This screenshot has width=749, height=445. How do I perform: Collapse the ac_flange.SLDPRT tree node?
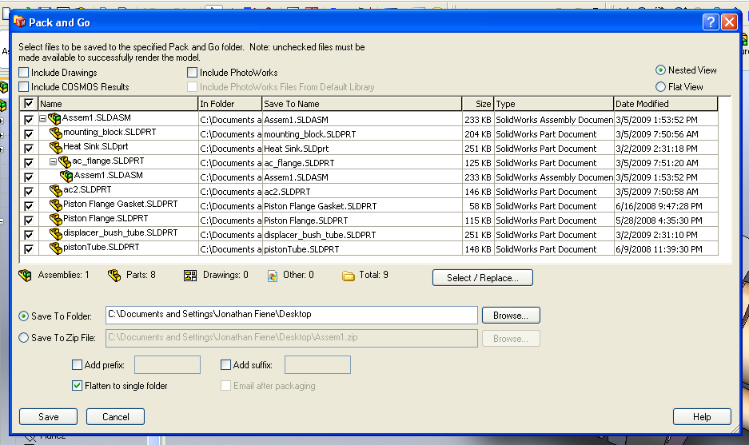pos(53,162)
